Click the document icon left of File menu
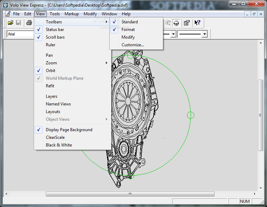Image resolution: width=267 pixels, height=207 pixels. (8, 14)
